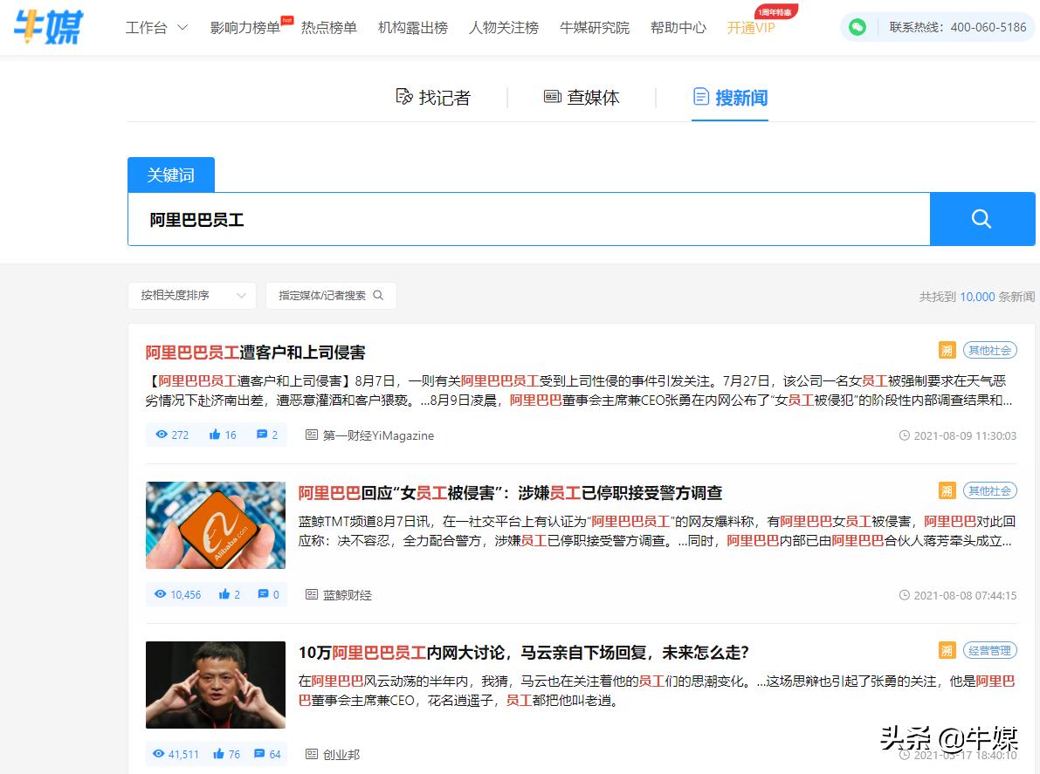Go to 机构露出榜 page
This screenshot has width=1040, height=774.
coord(412,27)
